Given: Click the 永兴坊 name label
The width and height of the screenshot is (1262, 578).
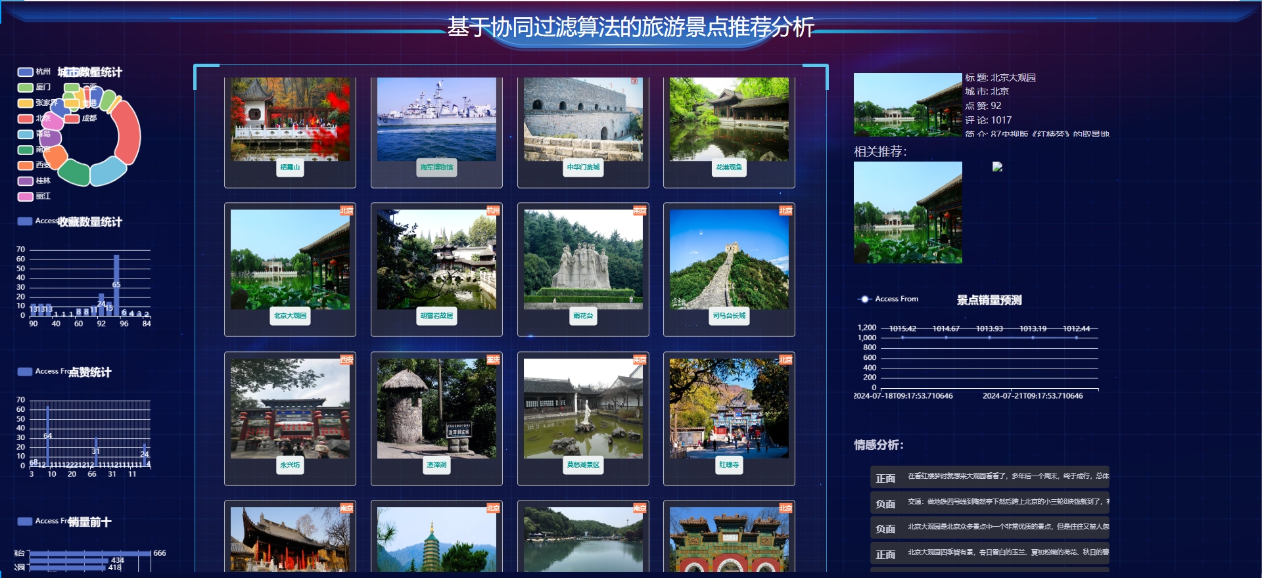Looking at the screenshot, I should [x=290, y=465].
